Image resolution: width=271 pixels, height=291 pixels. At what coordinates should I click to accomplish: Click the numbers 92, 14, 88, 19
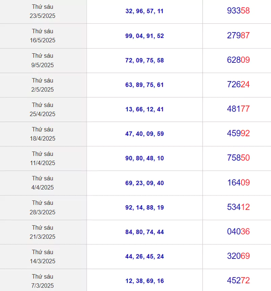[144, 208]
